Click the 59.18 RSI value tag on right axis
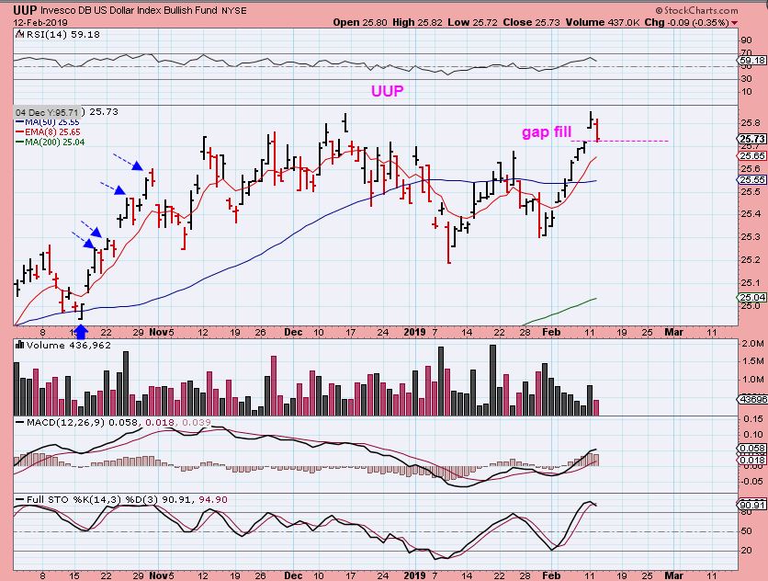Viewport: 768px width, 581px height. tap(752, 61)
